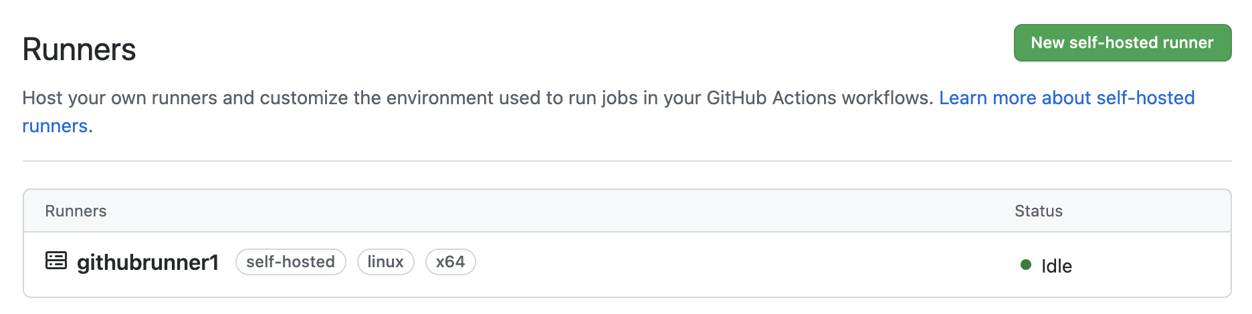This screenshot has height=314, width=1252.
Task: Click the Runners column header
Action: [76, 211]
